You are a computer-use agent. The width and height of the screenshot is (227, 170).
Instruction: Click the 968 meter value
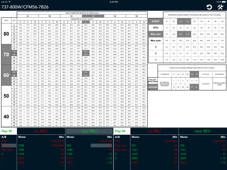pyautogui.click(x=69, y=145)
